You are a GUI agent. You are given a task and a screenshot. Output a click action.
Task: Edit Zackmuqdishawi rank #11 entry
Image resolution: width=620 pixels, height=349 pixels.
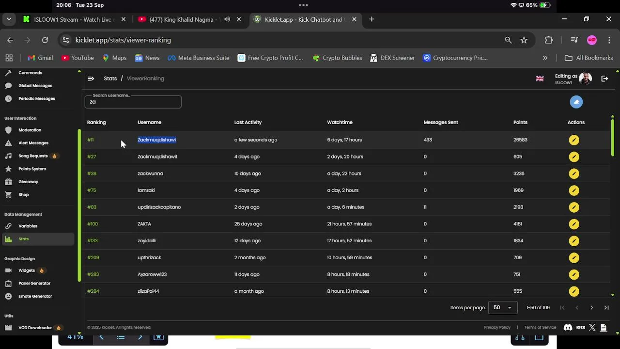574,140
